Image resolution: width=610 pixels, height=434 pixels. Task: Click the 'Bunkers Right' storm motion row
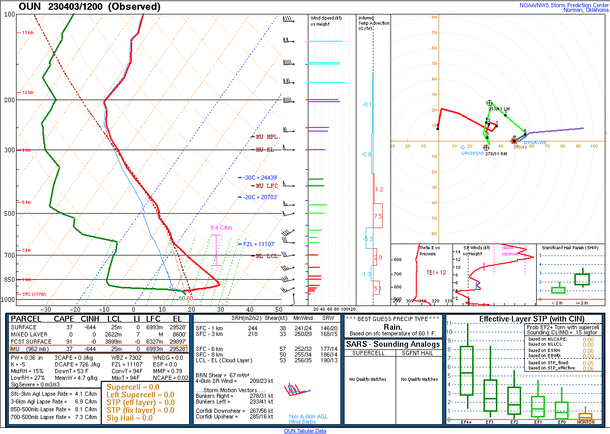point(234,396)
